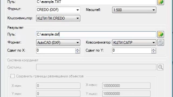This screenshot has width=173, height=97.
Task: Expand the КЦТИ ПК CREDO classifier dropdown
Action: click(x=58, y=18)
